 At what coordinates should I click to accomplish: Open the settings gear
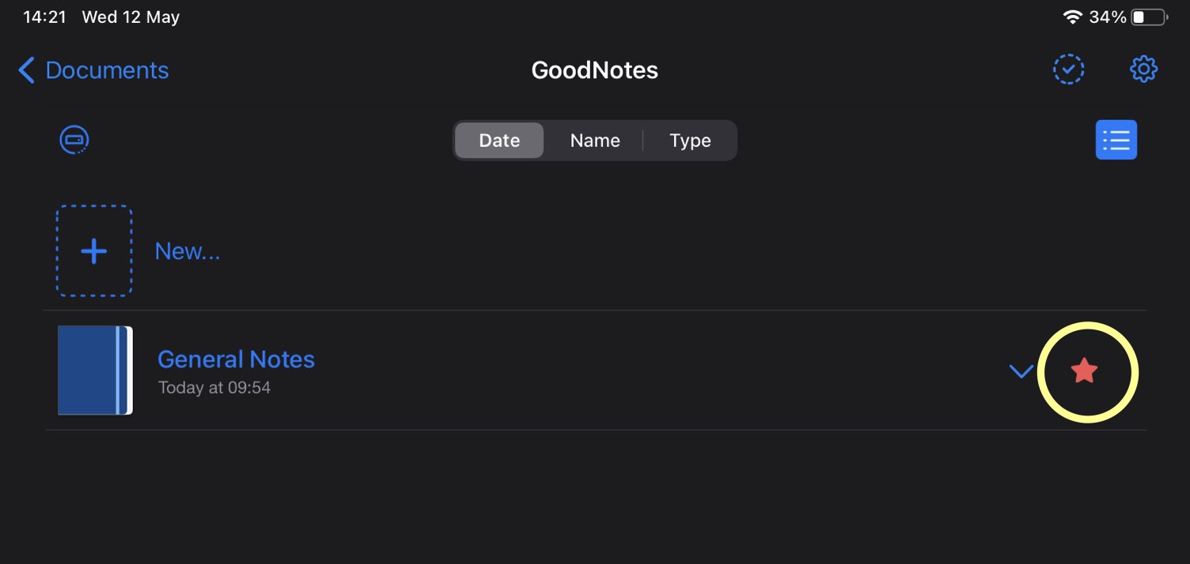point(1143,70)
